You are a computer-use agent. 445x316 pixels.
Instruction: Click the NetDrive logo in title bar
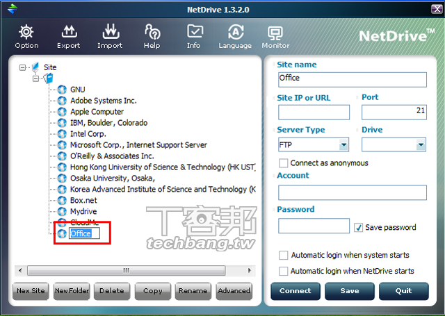pyautogui.click(x=13, y=9)
